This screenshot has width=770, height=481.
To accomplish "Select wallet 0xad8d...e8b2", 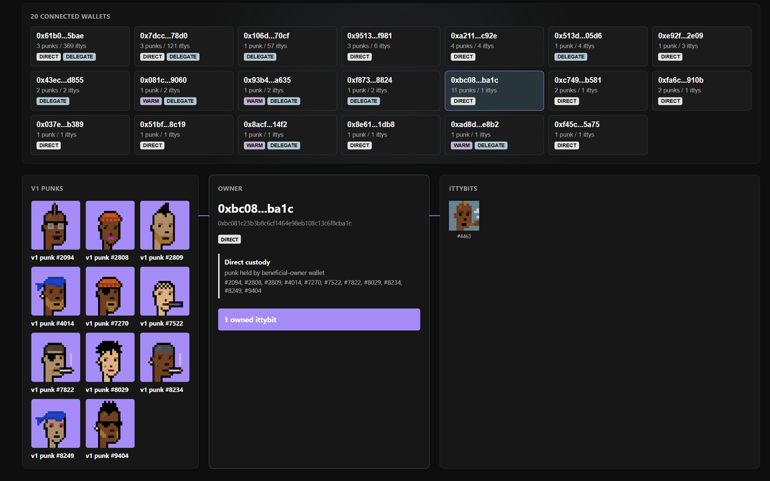I will [x=495, y=135].
